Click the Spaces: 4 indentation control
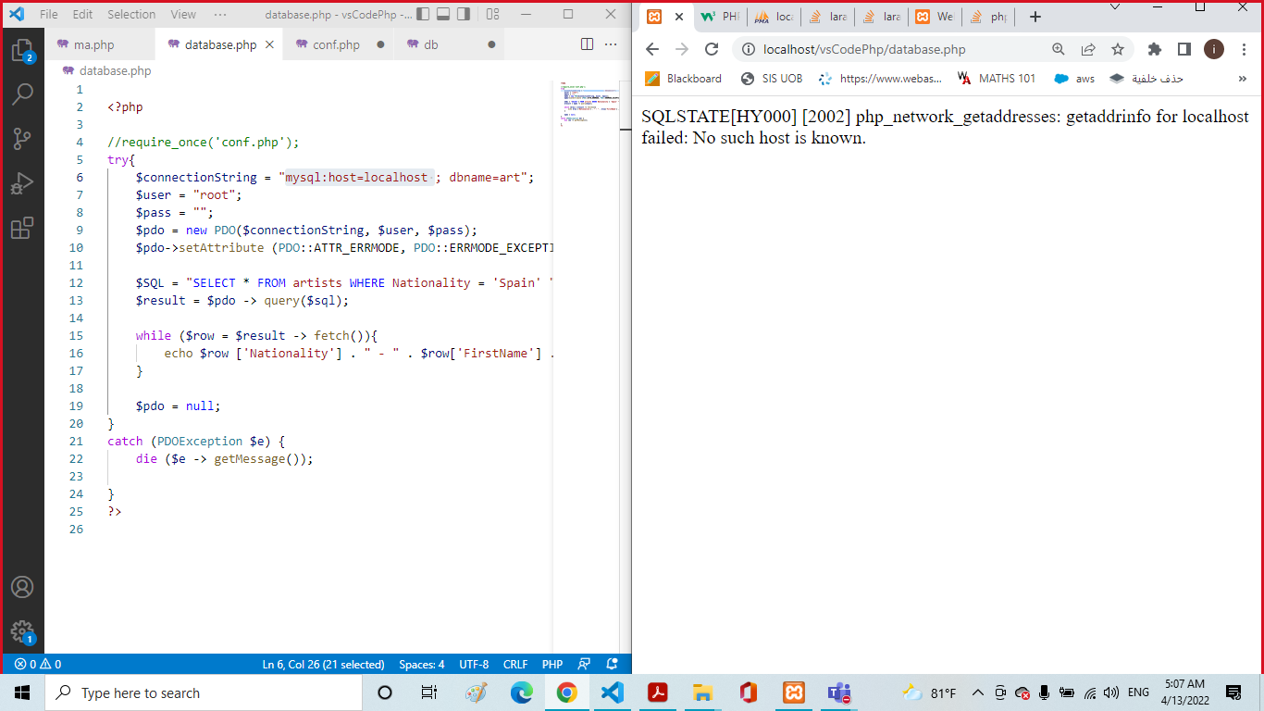1264x711 pixels. pyautogui.click(x=422, y=664)
